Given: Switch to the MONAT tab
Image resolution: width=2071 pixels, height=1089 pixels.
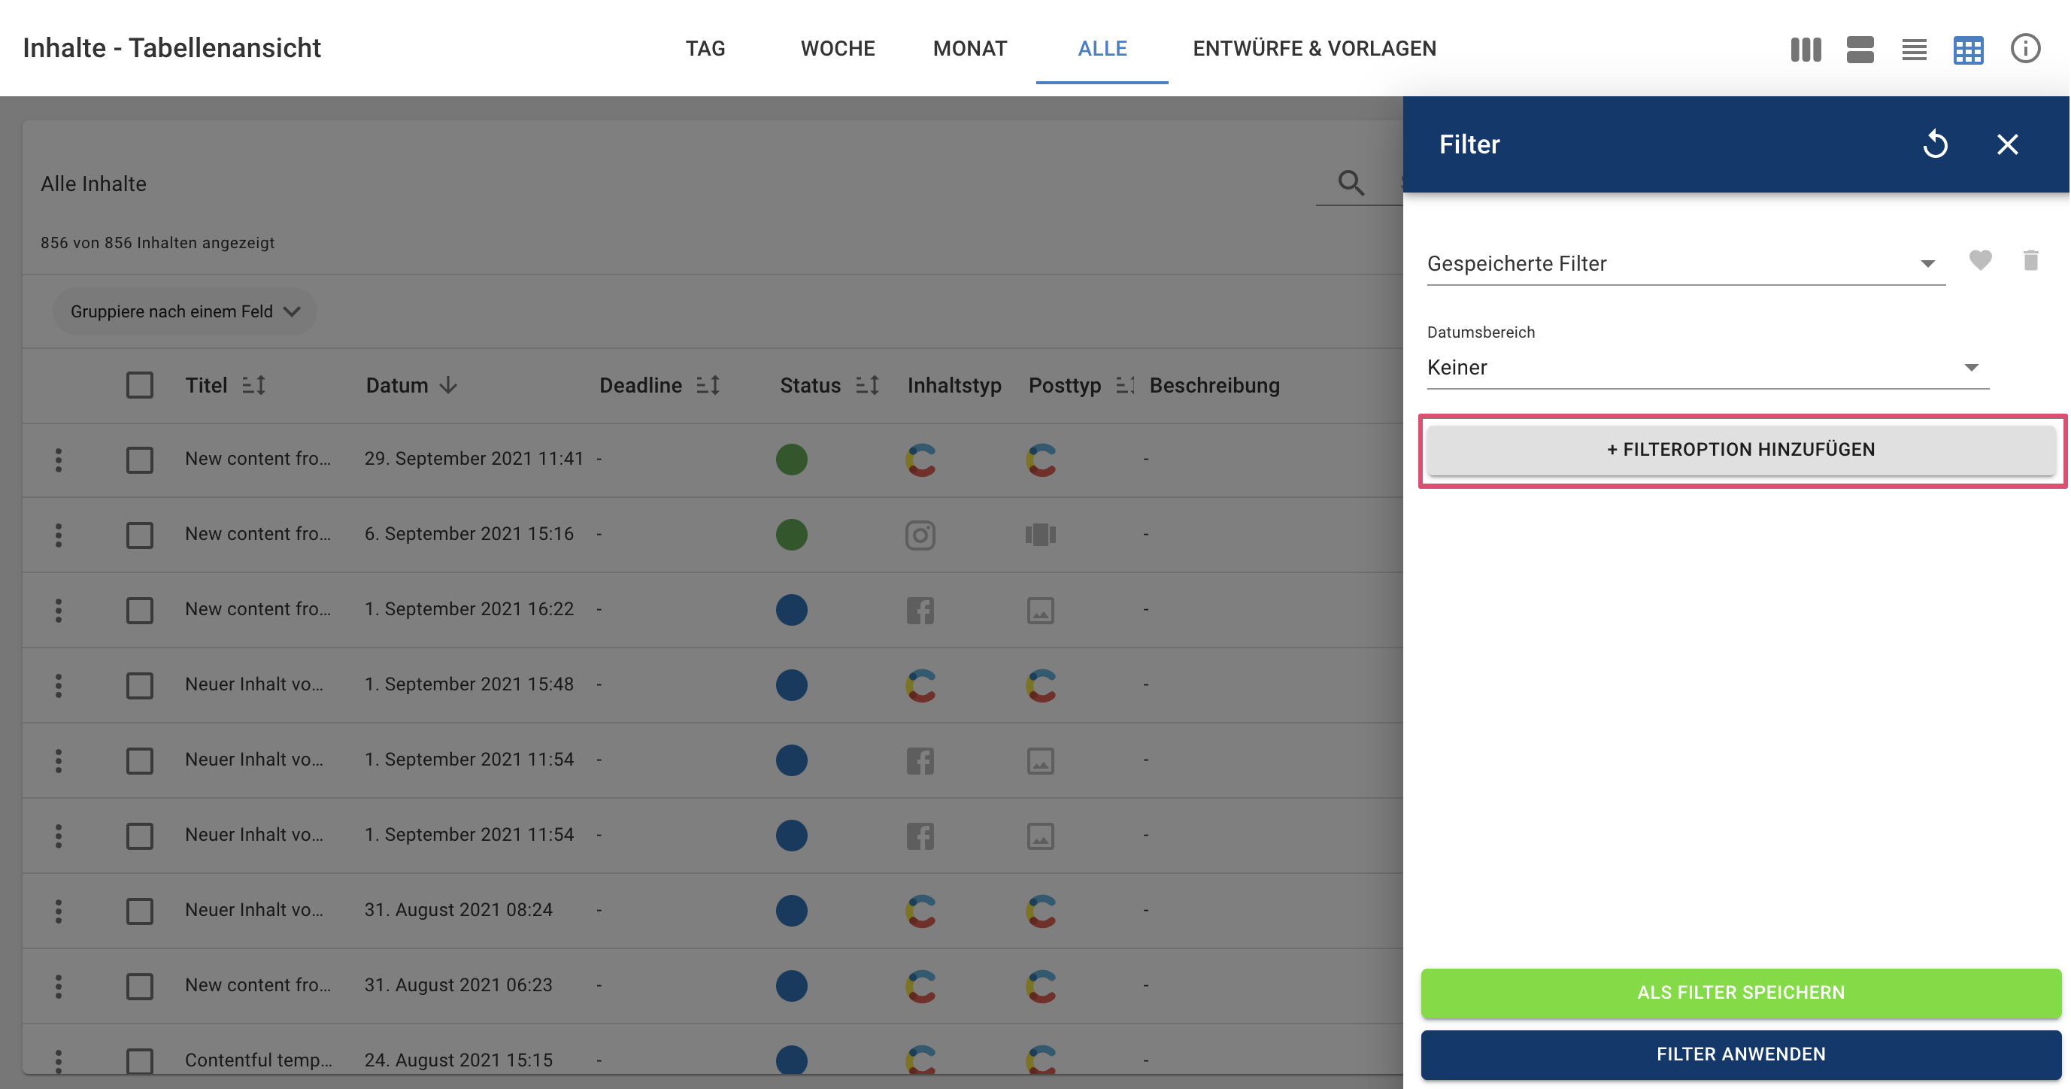Looking at the screenshot, I should pyautogui.click(x=969, y=48).
